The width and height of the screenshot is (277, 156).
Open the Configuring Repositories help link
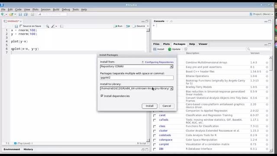(x=159, y=62)
